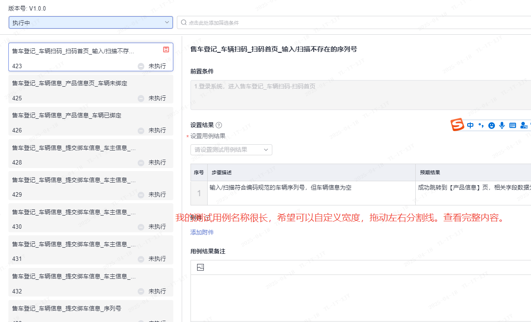Image resolution: width=531 pixels, height=322 pixels.
Task: Open the case card numbered 431
Action: tap(91, 250)
